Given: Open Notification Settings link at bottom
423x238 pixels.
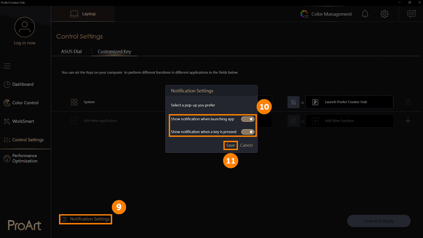Looking at the screenshot, I should [85, 219].
